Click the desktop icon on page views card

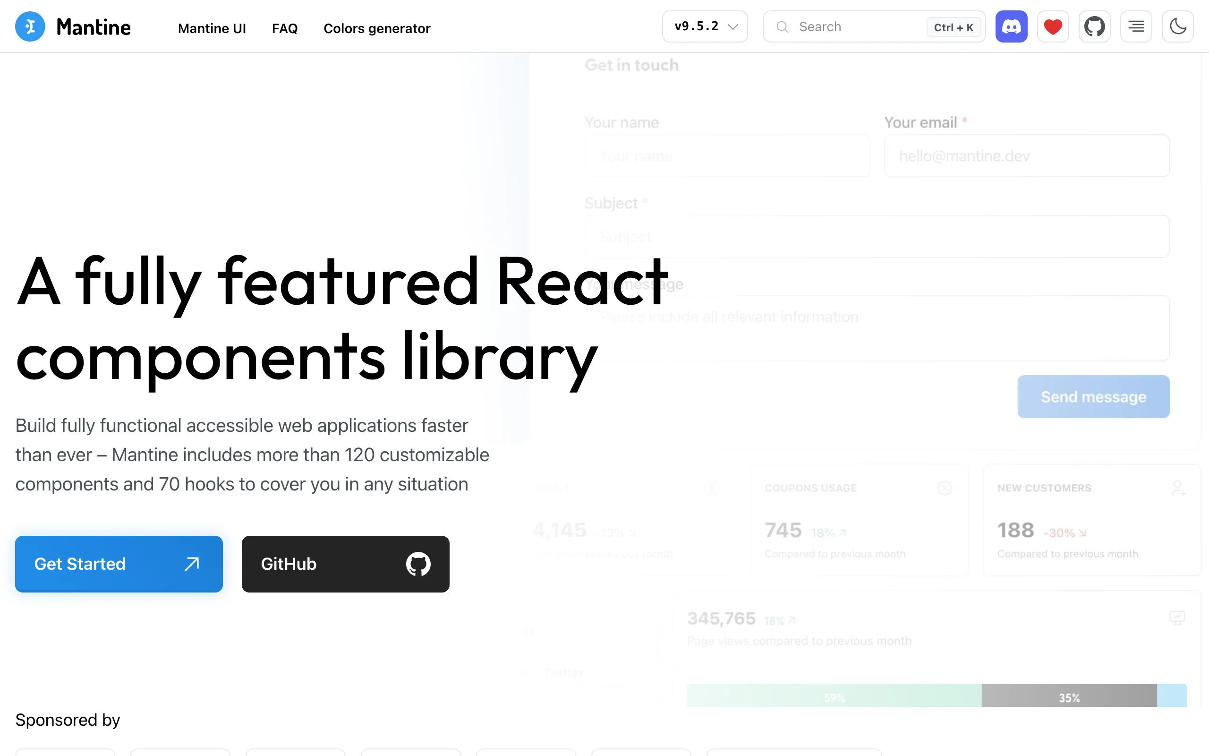point(1177,618)
